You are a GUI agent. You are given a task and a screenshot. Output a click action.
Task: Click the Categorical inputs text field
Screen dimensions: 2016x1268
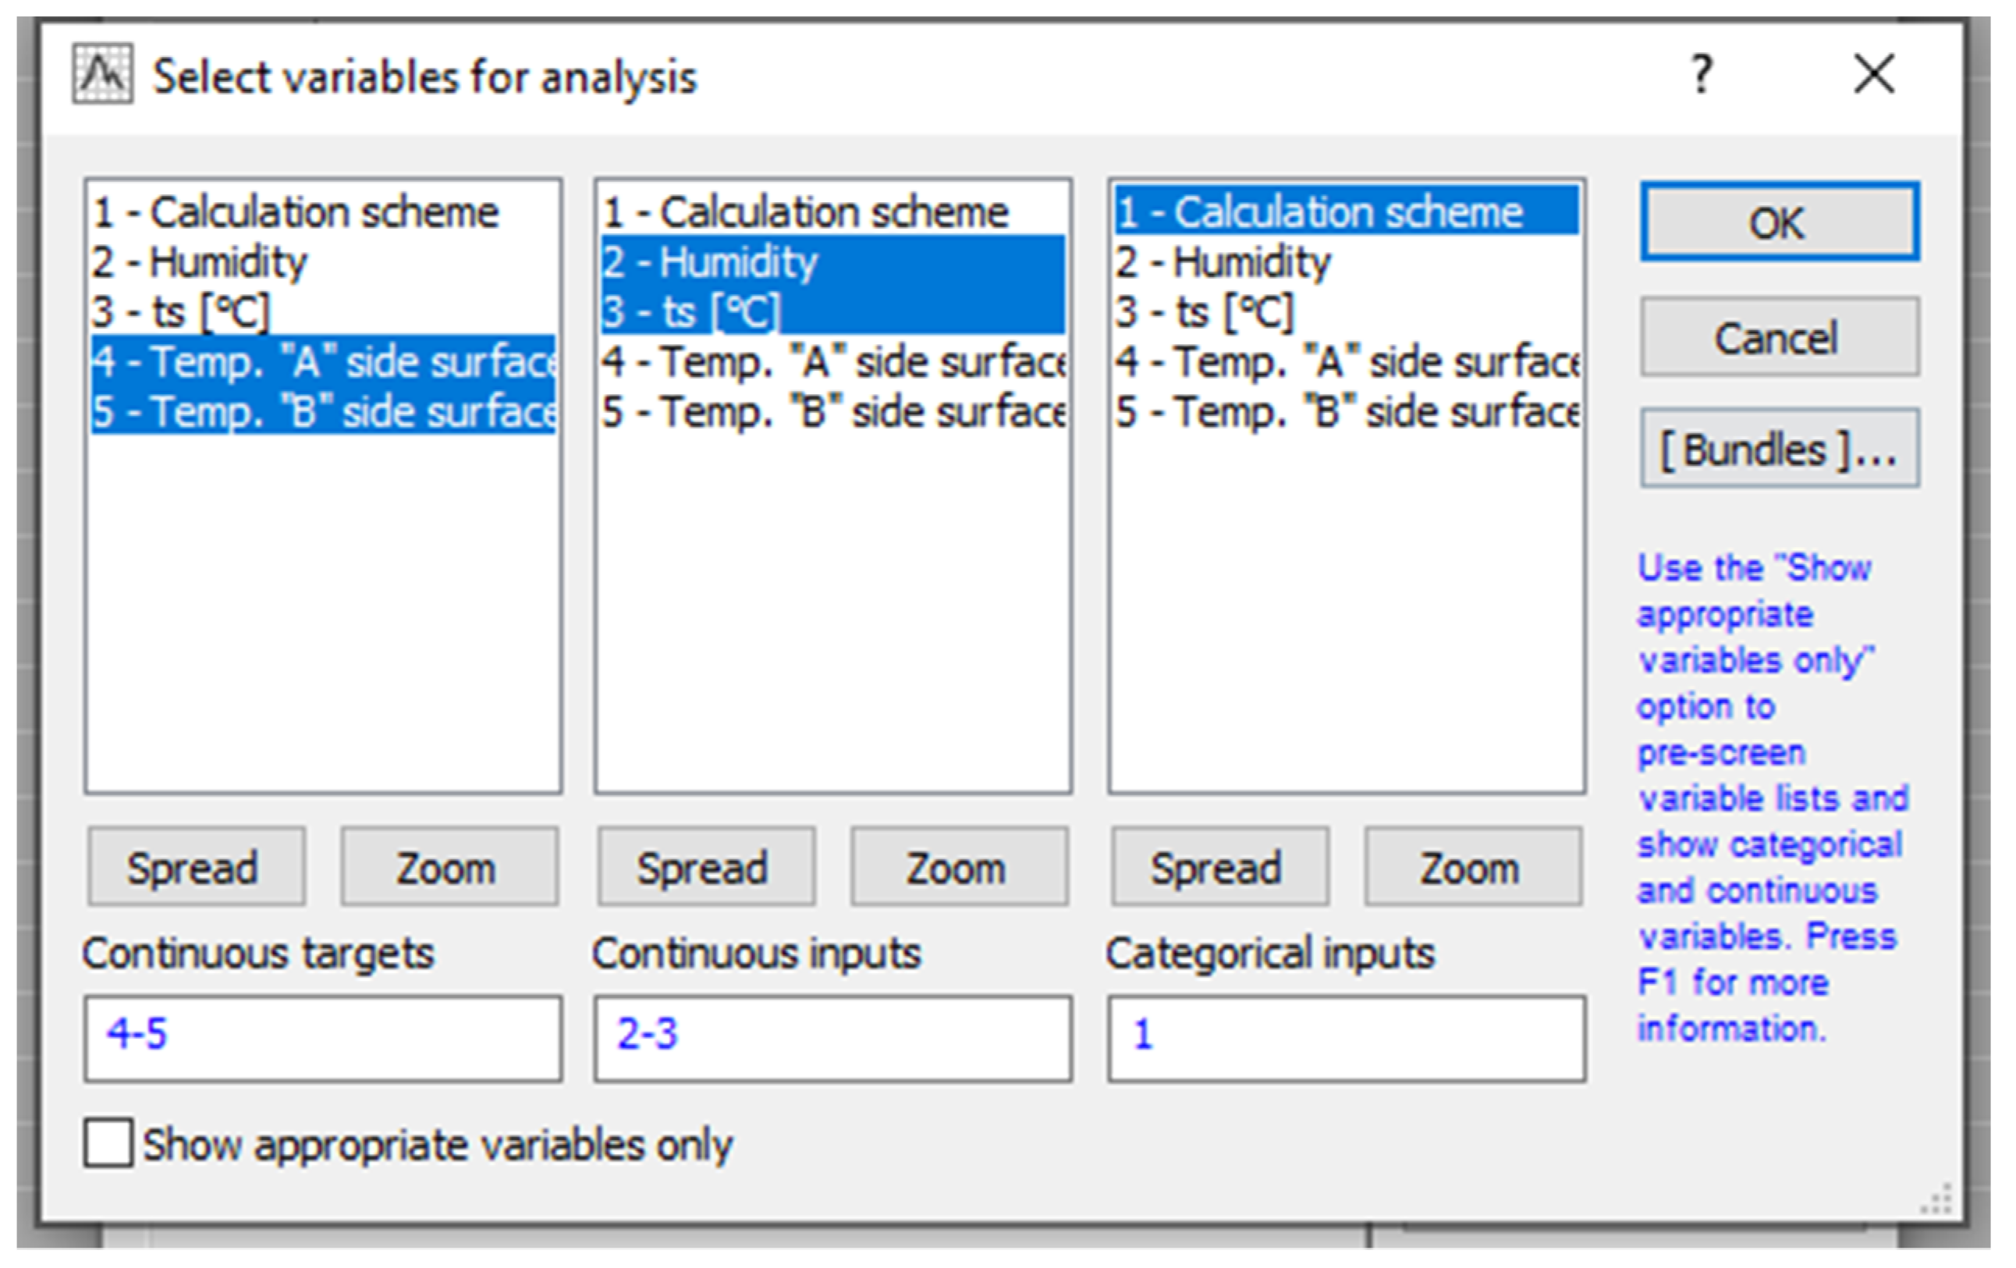[x=1345, y=1038]
